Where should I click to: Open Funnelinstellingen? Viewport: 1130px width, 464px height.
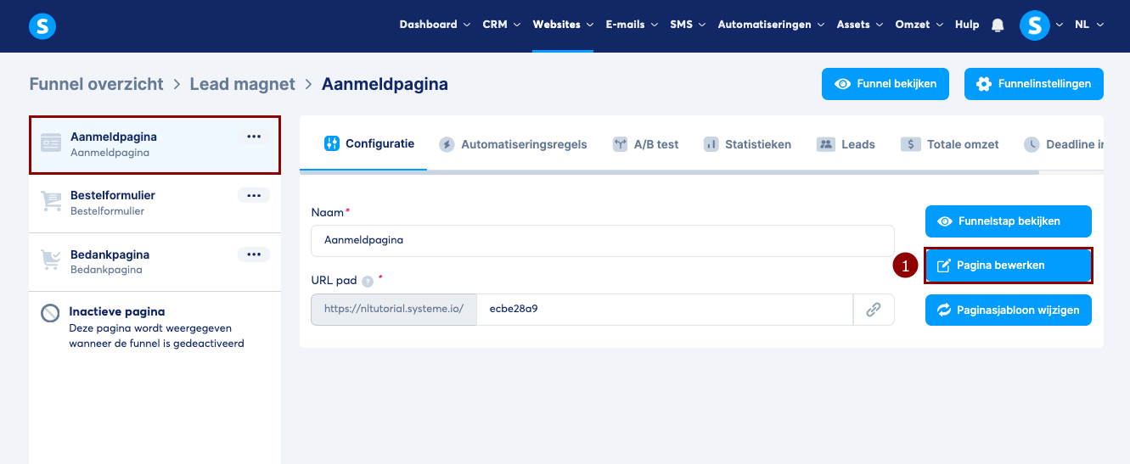pyautogui.click(x=1034, y=84)
